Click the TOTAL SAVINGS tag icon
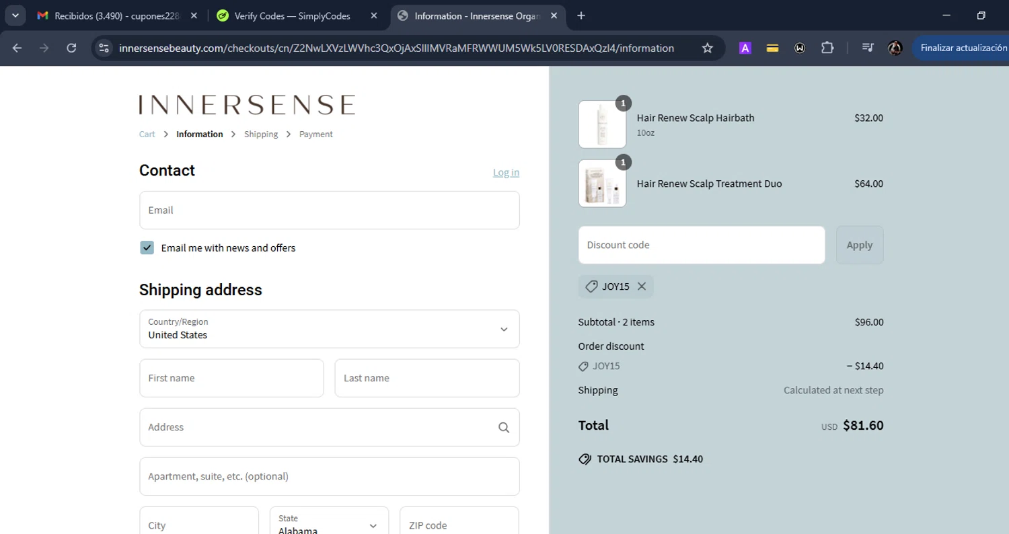1009x534 pixels. click(x=585, y=459)
